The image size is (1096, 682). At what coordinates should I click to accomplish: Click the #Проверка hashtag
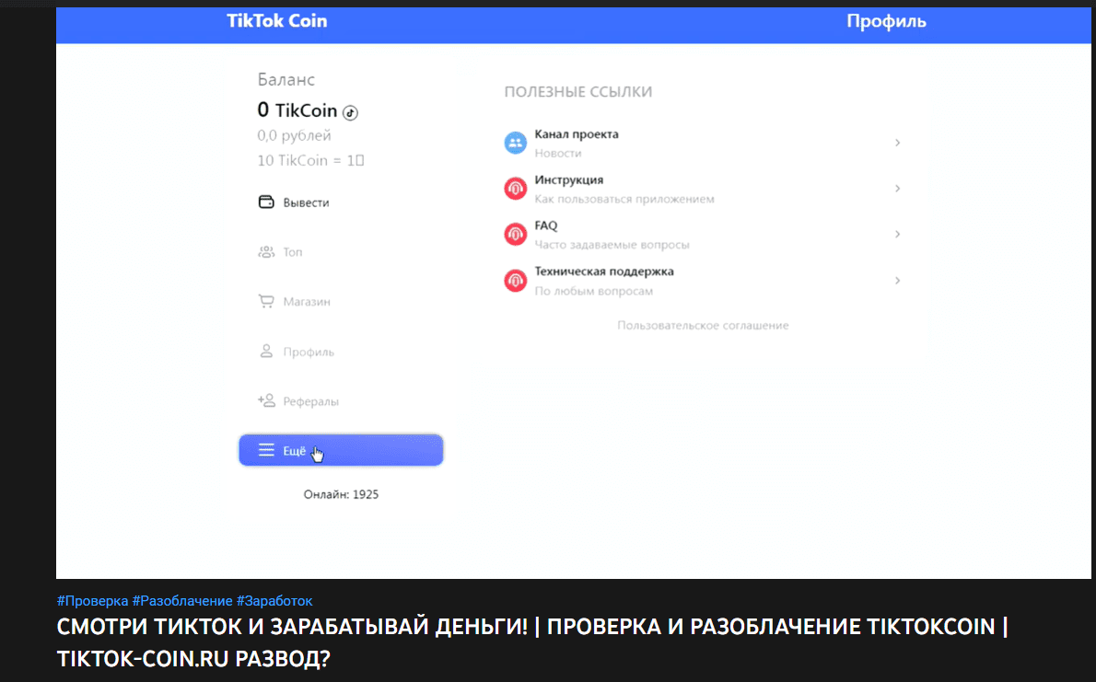92,601
